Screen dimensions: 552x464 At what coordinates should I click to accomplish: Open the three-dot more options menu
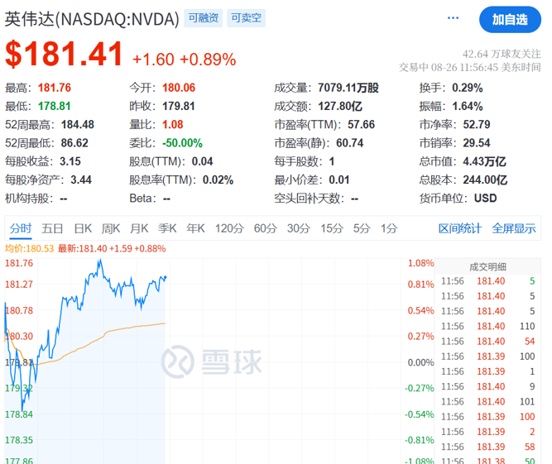[x=453, y=18]
